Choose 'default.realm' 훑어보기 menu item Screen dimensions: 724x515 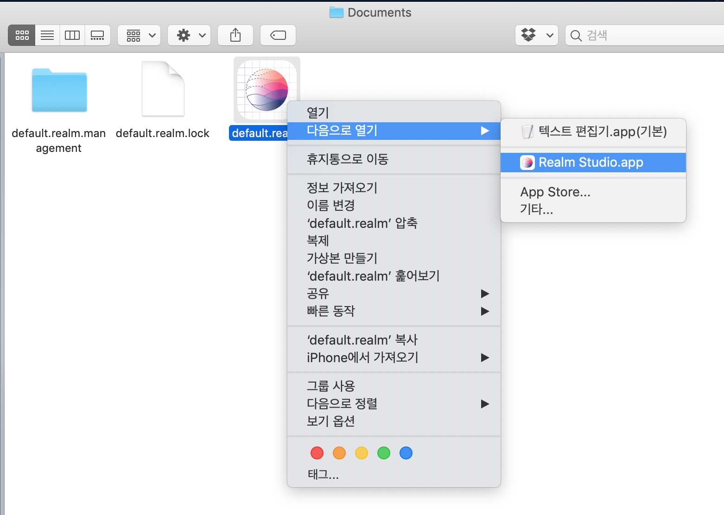[x=394, y=276]
